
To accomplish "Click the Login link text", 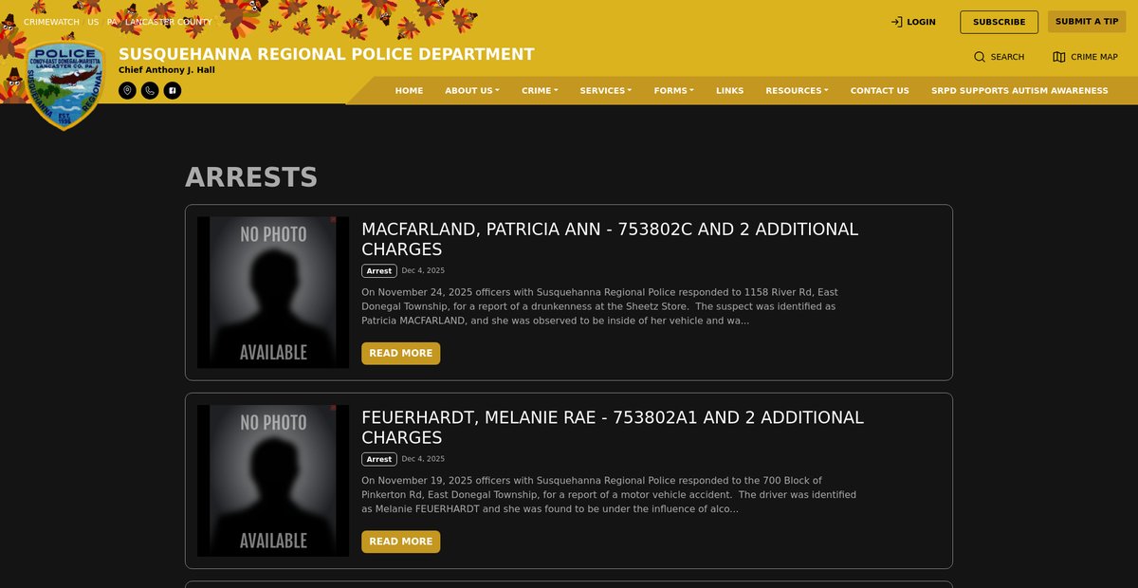I will click(x=921, y=22).
